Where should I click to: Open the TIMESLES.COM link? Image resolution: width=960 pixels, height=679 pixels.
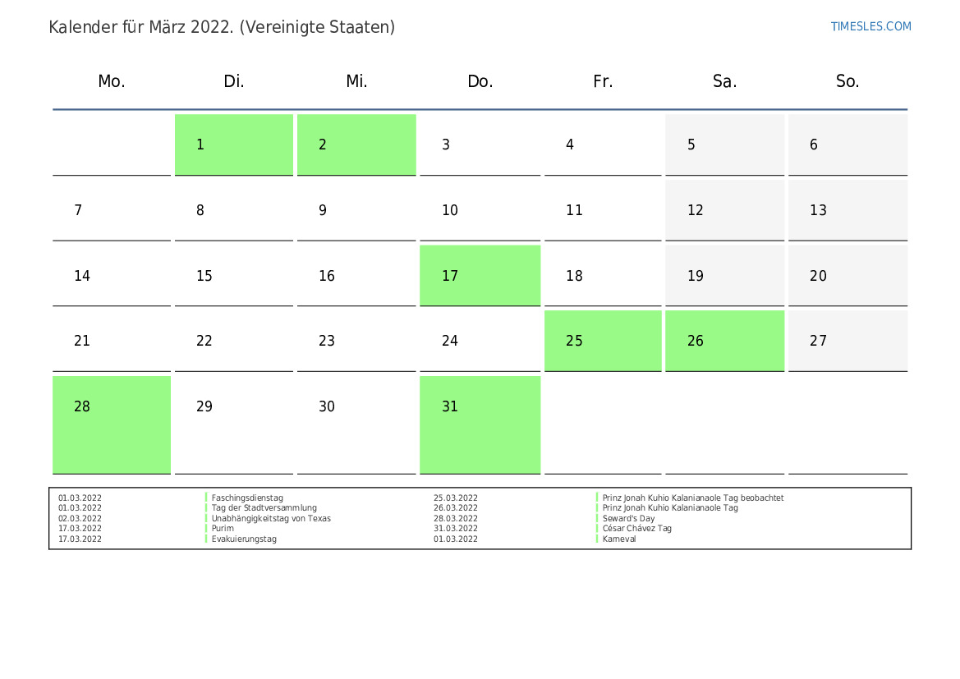[870, 26]
